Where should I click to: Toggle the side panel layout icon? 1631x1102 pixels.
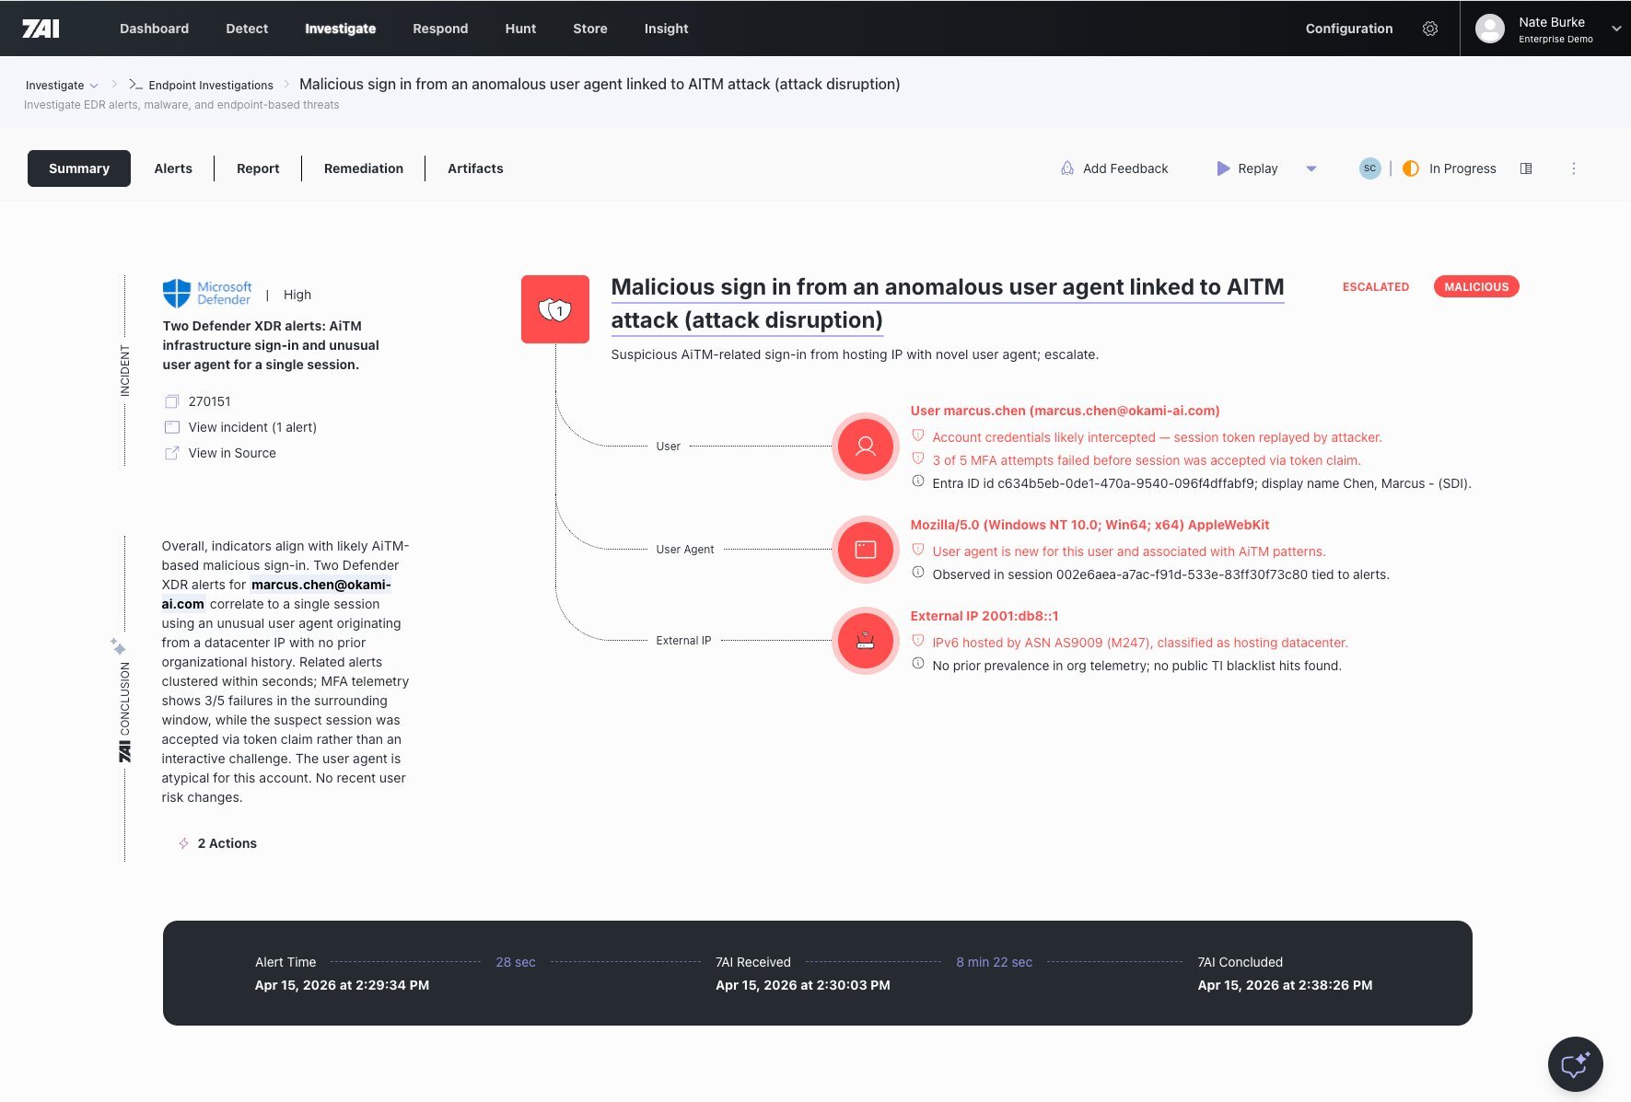coord(1526,168)
